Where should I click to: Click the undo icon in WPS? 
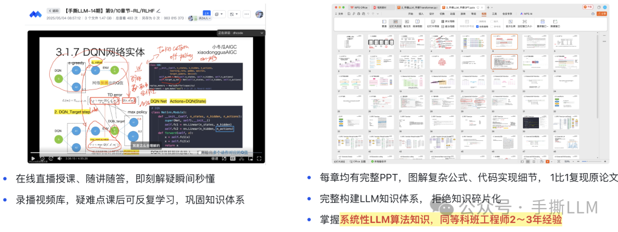[368, 14]
